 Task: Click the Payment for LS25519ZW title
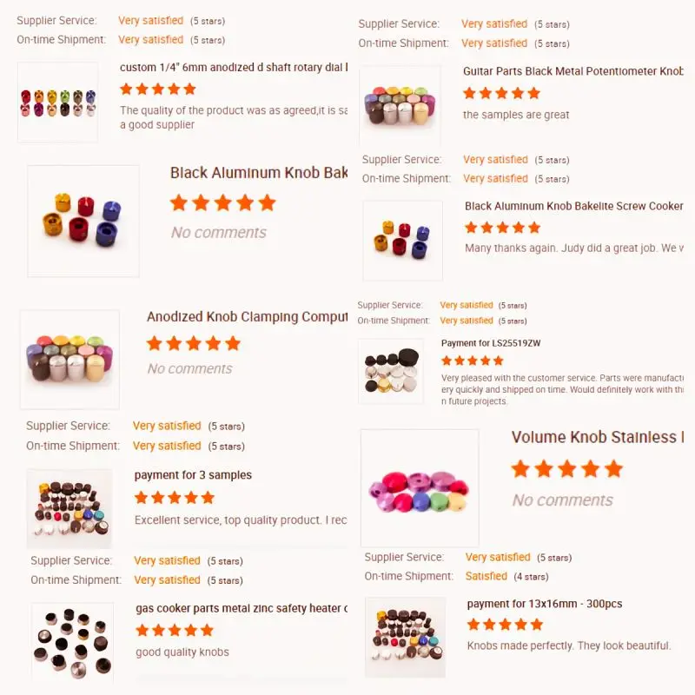(491, 343)
